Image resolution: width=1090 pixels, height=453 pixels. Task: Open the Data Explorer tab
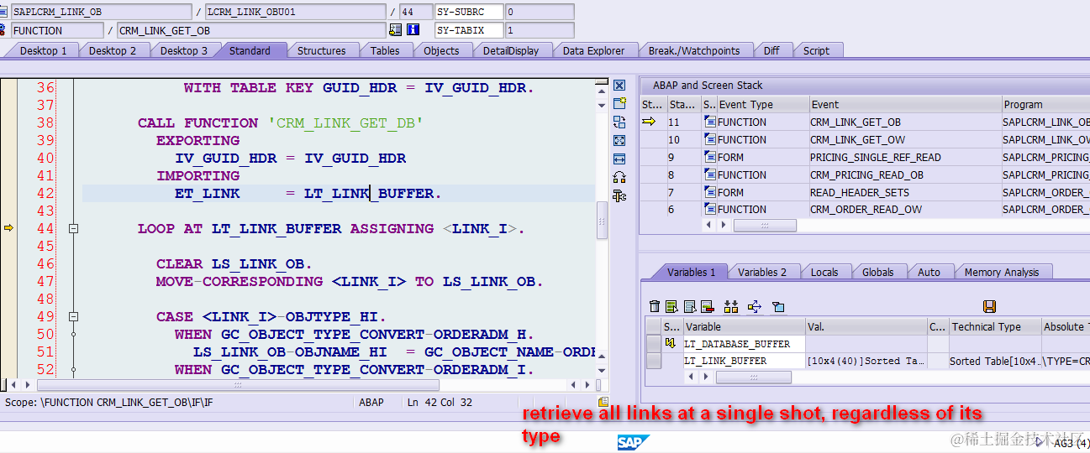point(594,50)
